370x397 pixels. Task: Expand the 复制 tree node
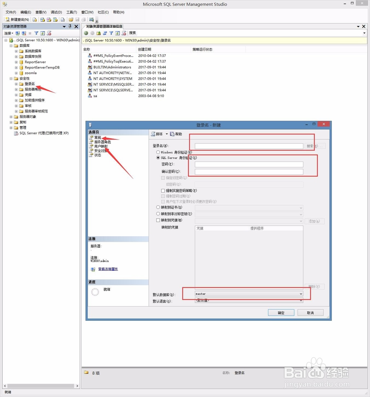(11, 122)
